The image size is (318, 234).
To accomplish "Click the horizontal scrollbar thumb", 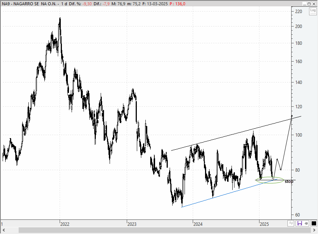I will pos(165,230).
